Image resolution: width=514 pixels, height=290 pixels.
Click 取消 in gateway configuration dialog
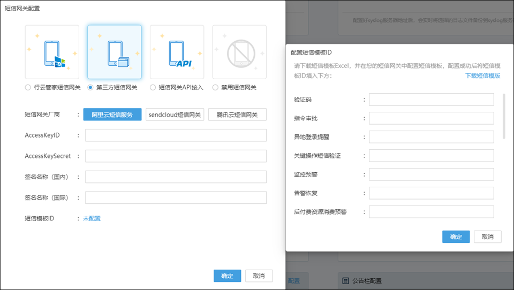(x=259, y=276)
